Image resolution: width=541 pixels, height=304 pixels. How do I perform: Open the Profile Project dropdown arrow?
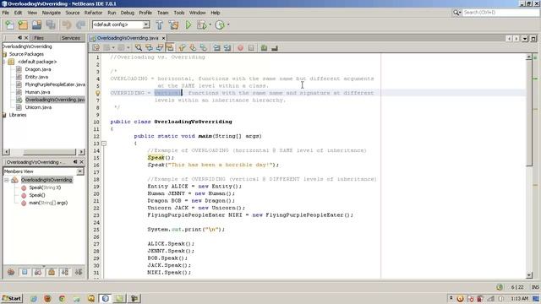click(x=228, y=24)
